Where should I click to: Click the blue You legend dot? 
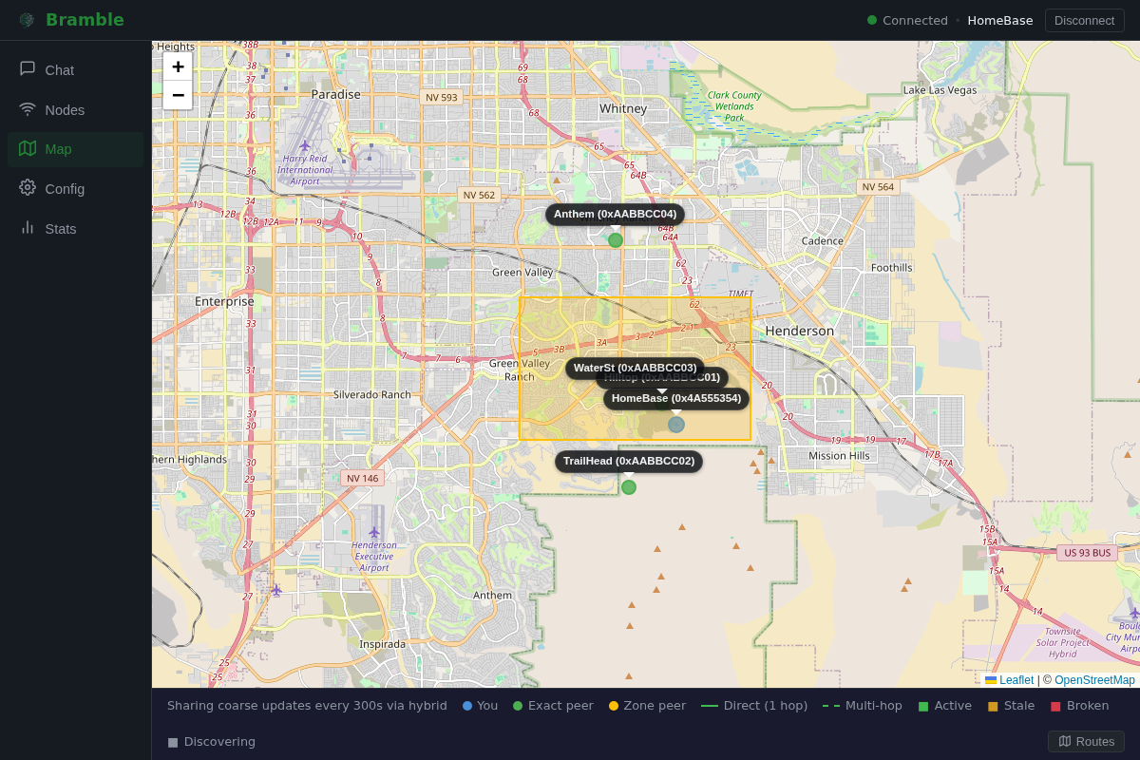(467, 706)
